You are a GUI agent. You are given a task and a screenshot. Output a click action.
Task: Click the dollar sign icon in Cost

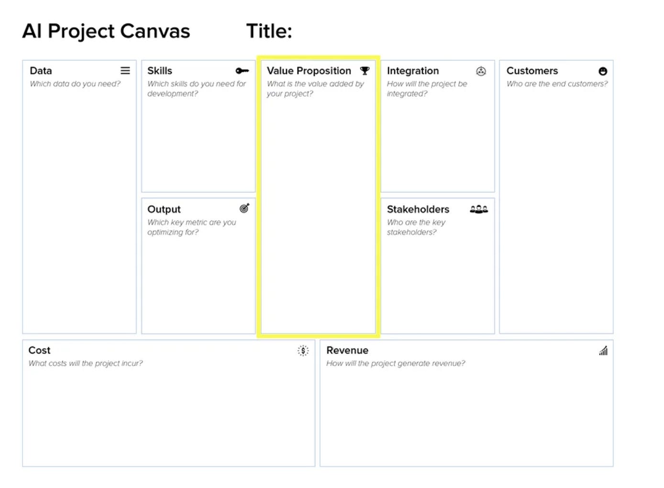point(303,351)
